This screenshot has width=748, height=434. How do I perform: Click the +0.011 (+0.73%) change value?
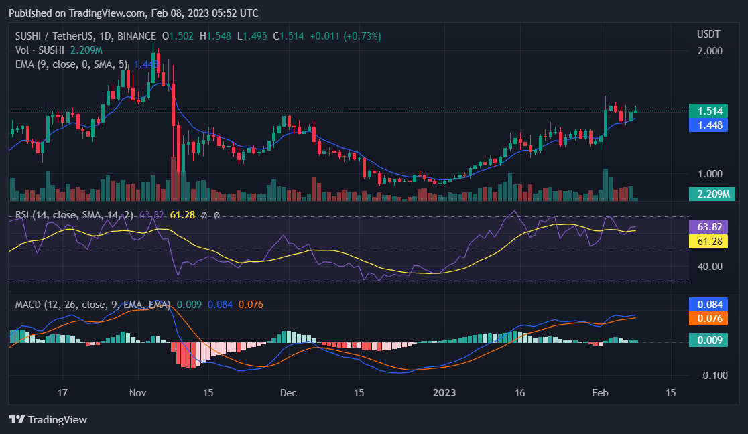[345, 35]
